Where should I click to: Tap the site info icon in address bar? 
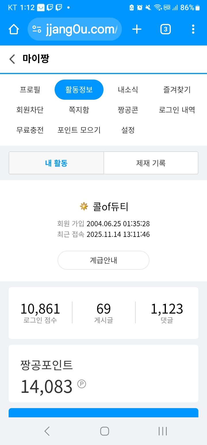coord(37,29)
